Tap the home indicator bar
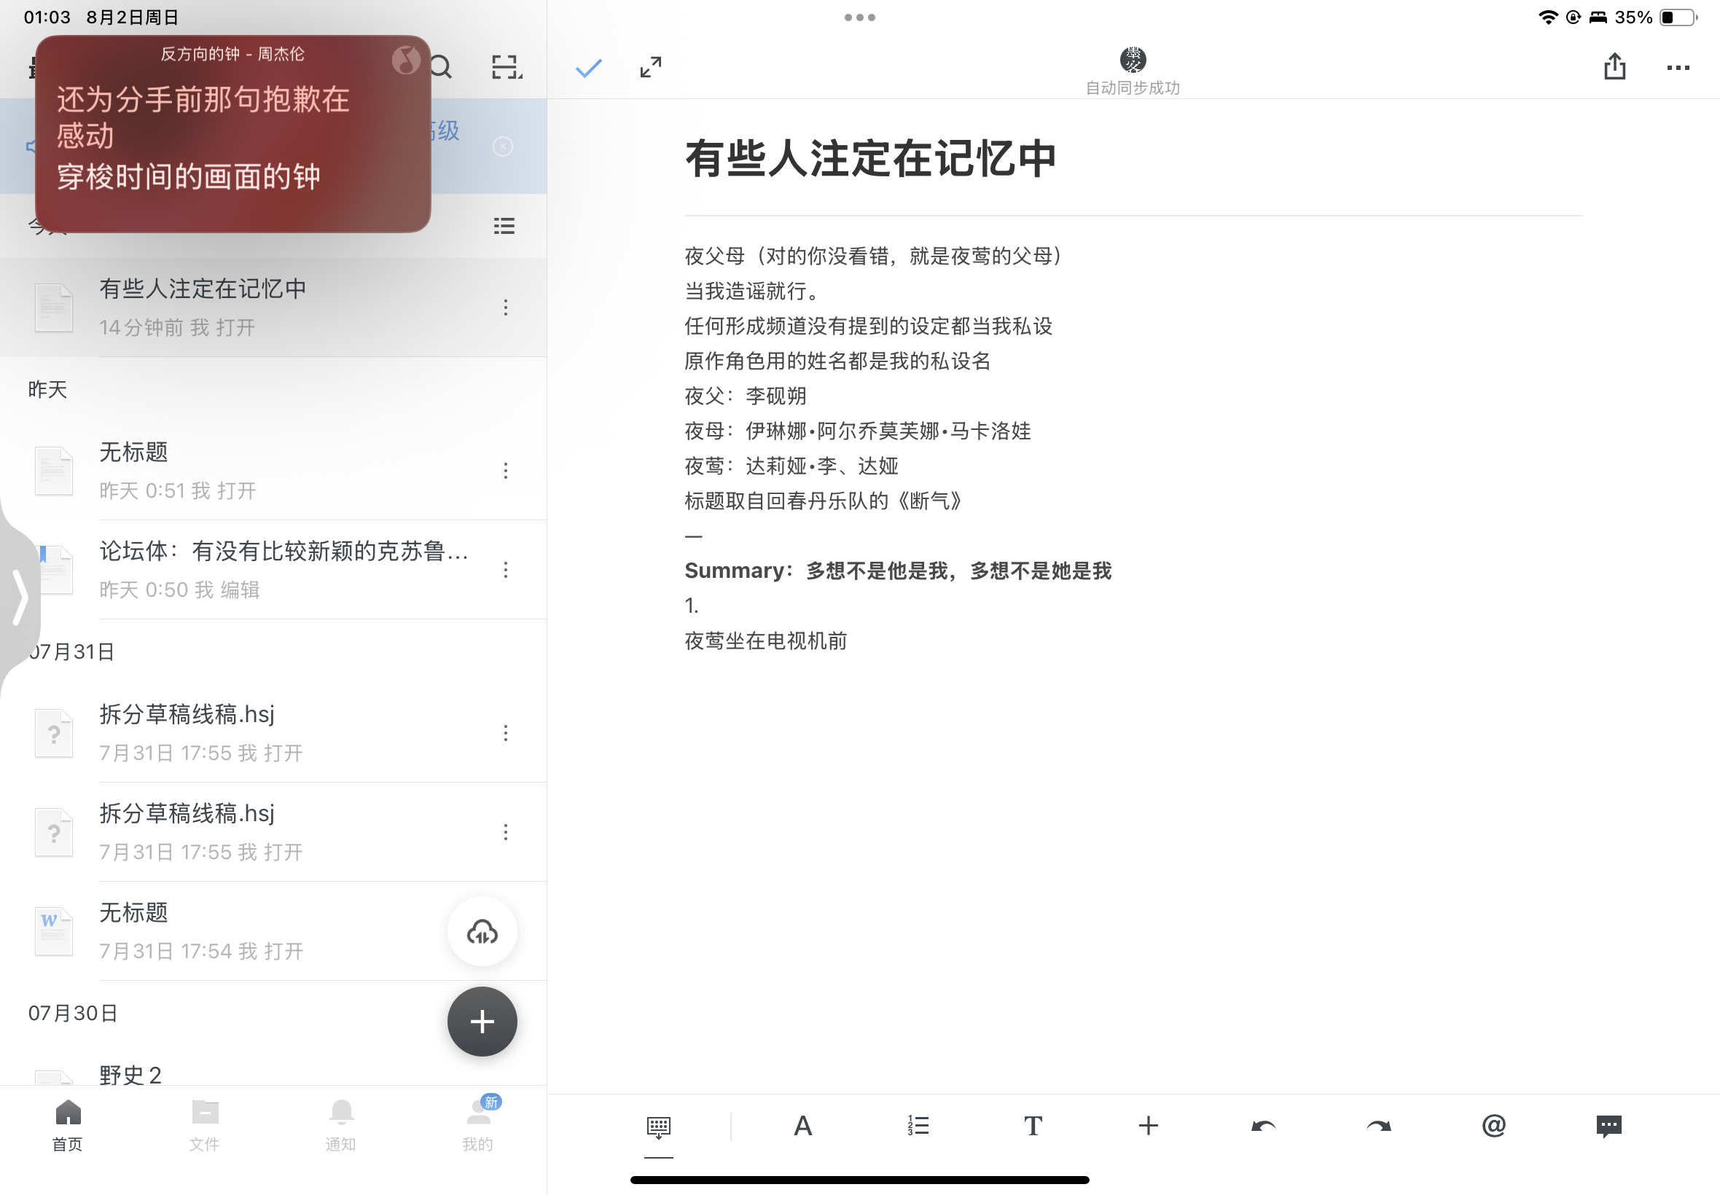Image resolution: width=1720 pixels, height=1195 pixels. click(859, 1180)
